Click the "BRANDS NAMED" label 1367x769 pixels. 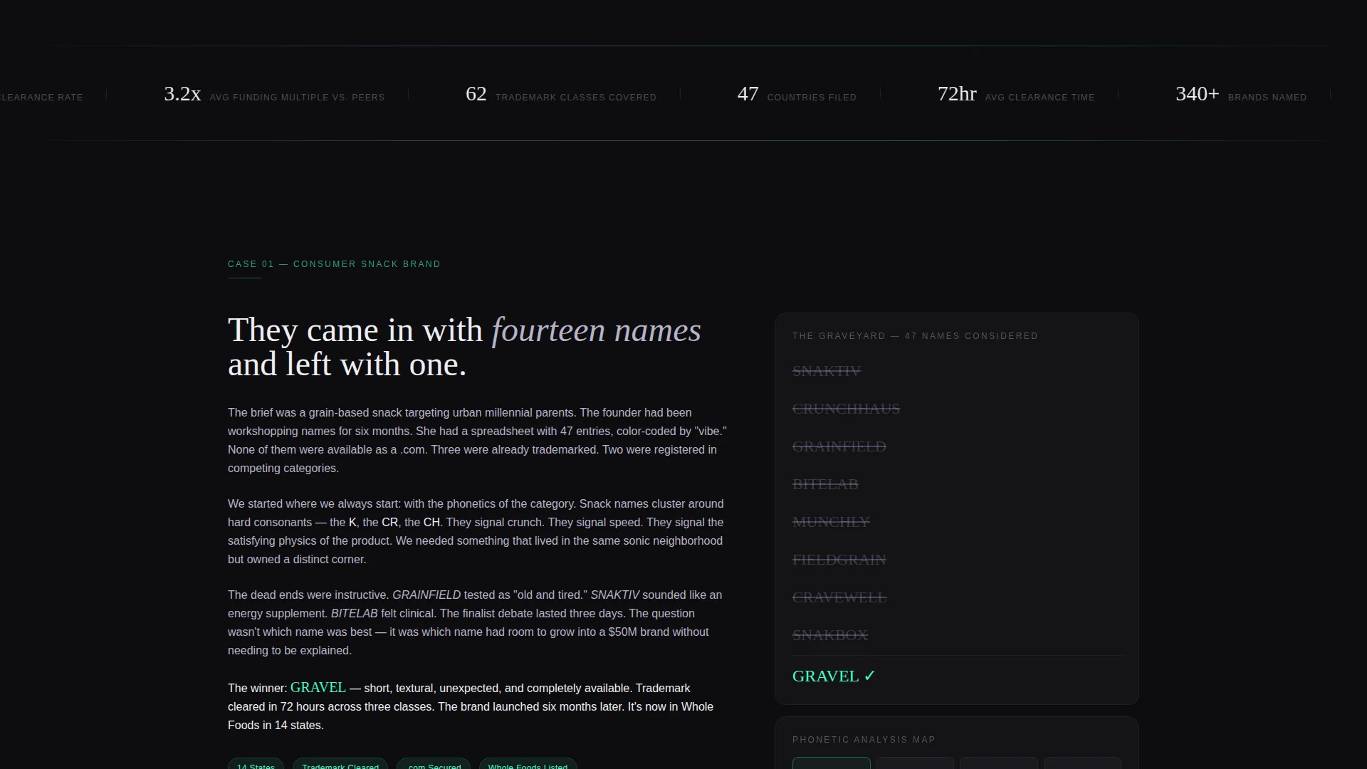(1267, 98)
